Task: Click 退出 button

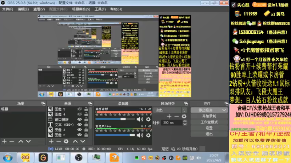Action: point(209,134)
